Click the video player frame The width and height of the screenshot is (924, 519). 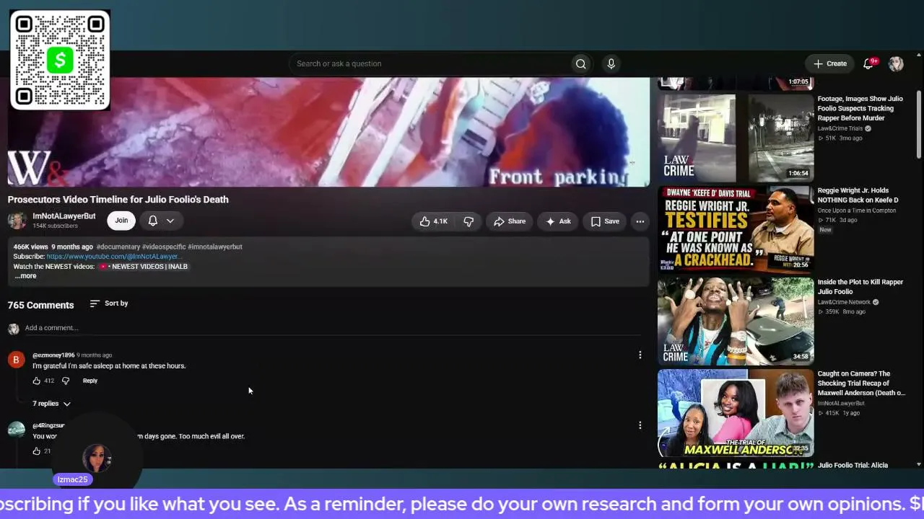pyautogui.click(x=328, y=132)
